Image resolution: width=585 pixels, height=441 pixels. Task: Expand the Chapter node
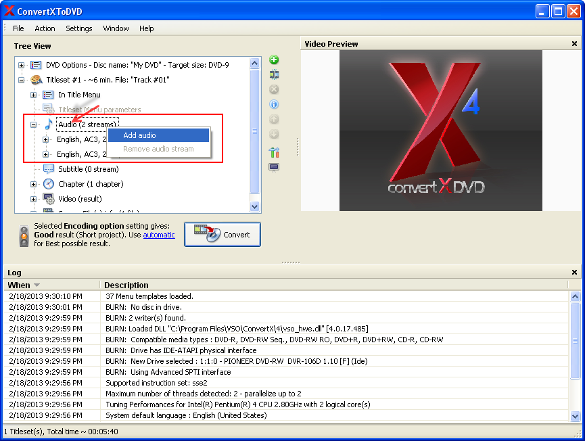[x=33, y=184]
